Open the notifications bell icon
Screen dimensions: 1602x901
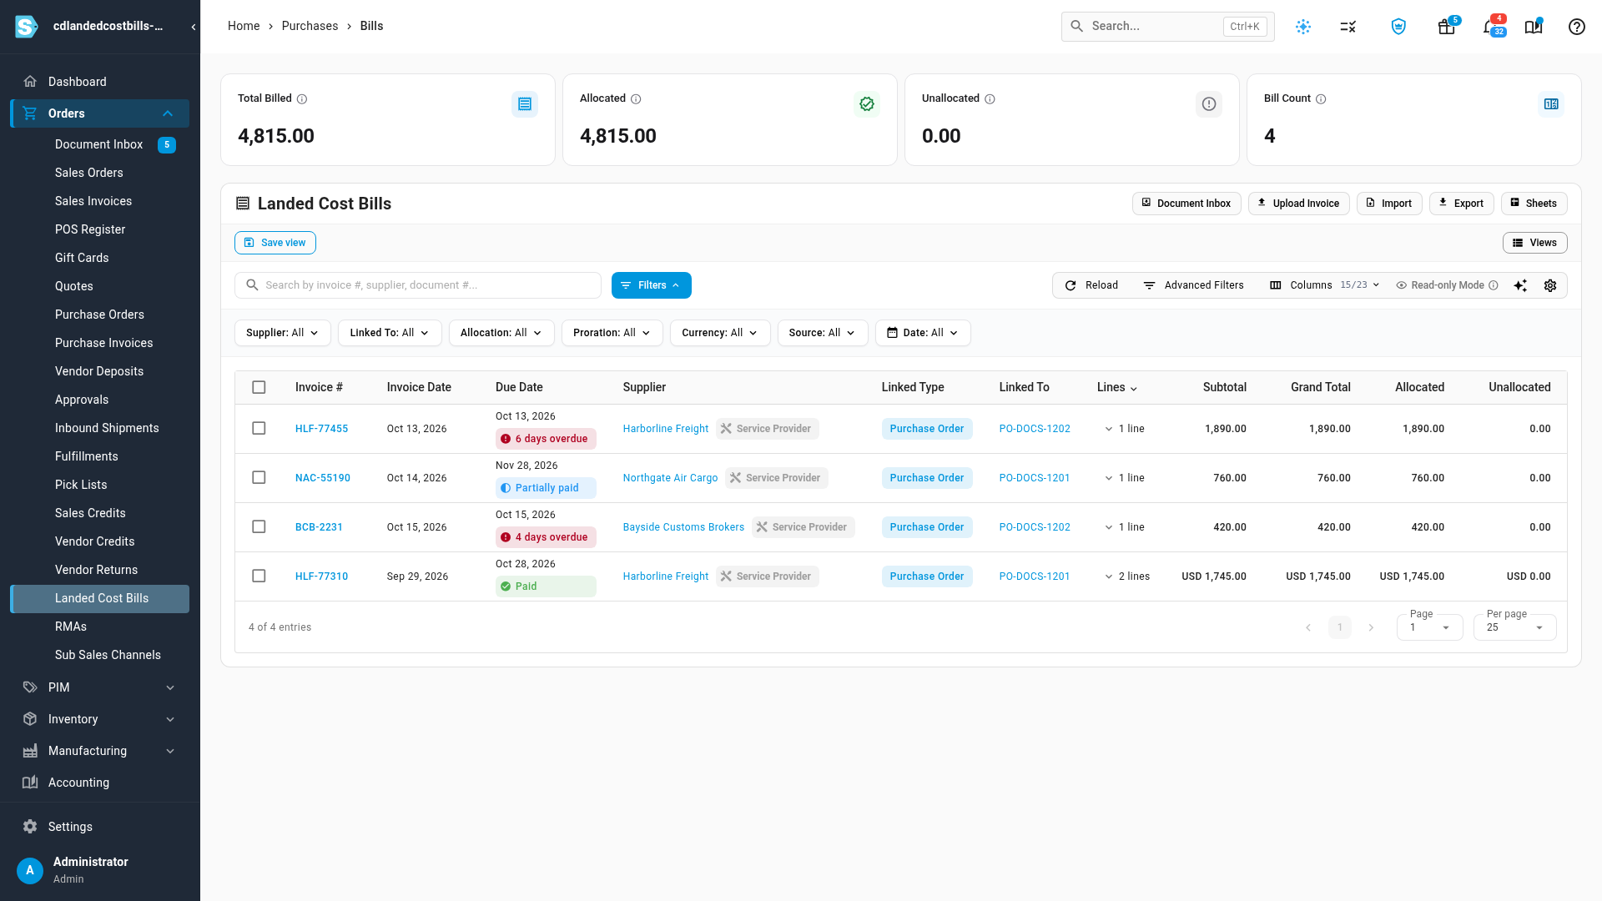point(1490,27)
